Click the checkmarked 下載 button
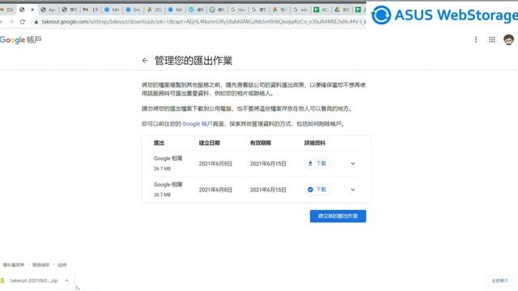The width and height of the screenshot is (518, 291). pyautogui.click(x=317, y=189)
